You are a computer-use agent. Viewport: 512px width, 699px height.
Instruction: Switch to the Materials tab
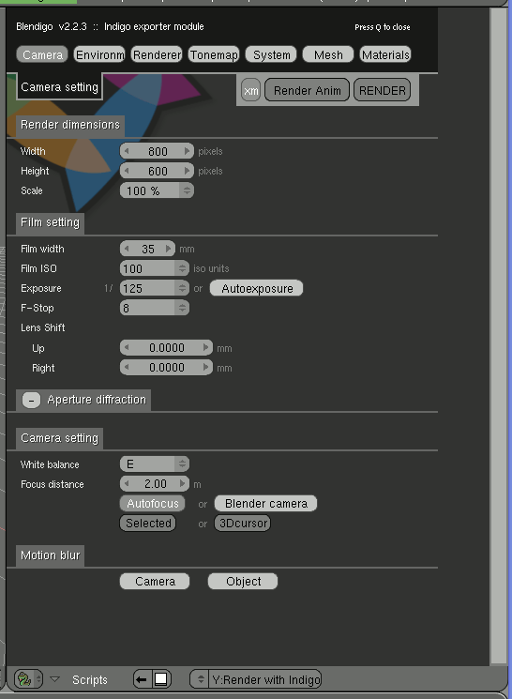(x=385, y=54)
